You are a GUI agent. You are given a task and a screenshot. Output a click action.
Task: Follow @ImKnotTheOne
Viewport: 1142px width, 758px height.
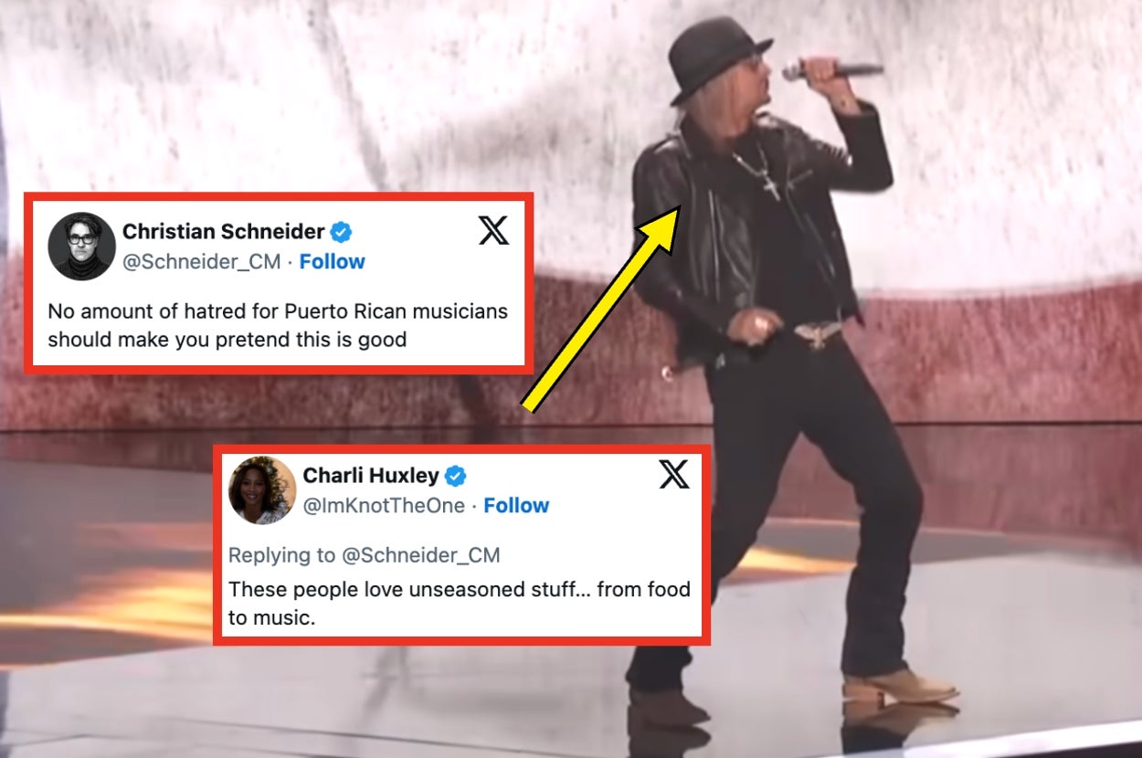pyautogui.click(x=516, y=506)
